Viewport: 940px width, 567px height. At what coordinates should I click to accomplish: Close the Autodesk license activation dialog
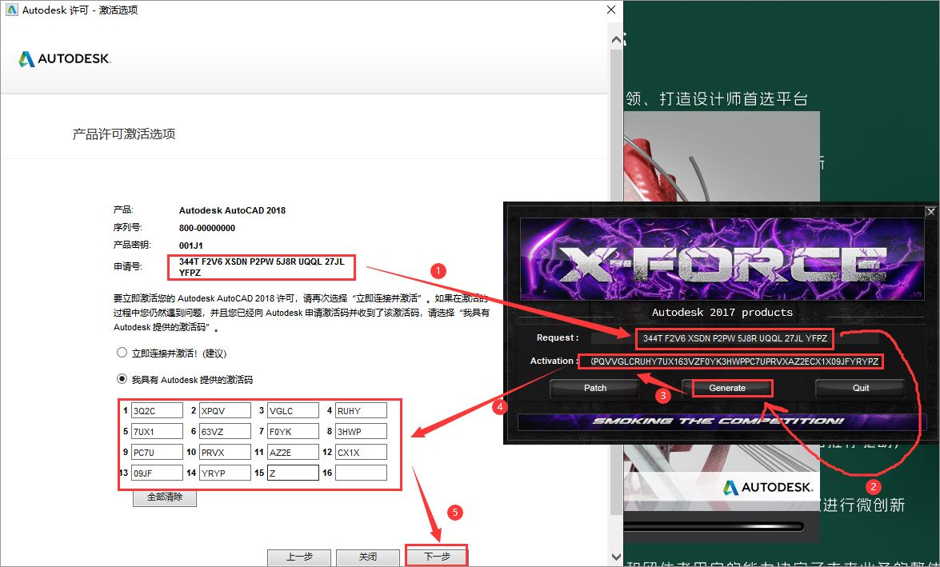[x=611, y=10]
